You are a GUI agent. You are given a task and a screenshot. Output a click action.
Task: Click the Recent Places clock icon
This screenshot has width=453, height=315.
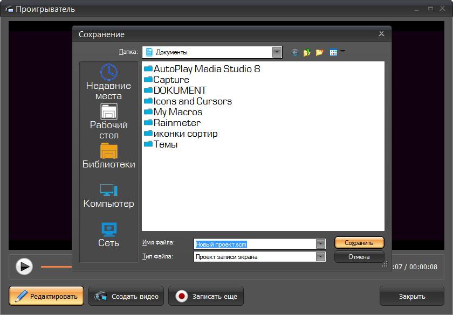pos(108,72)
